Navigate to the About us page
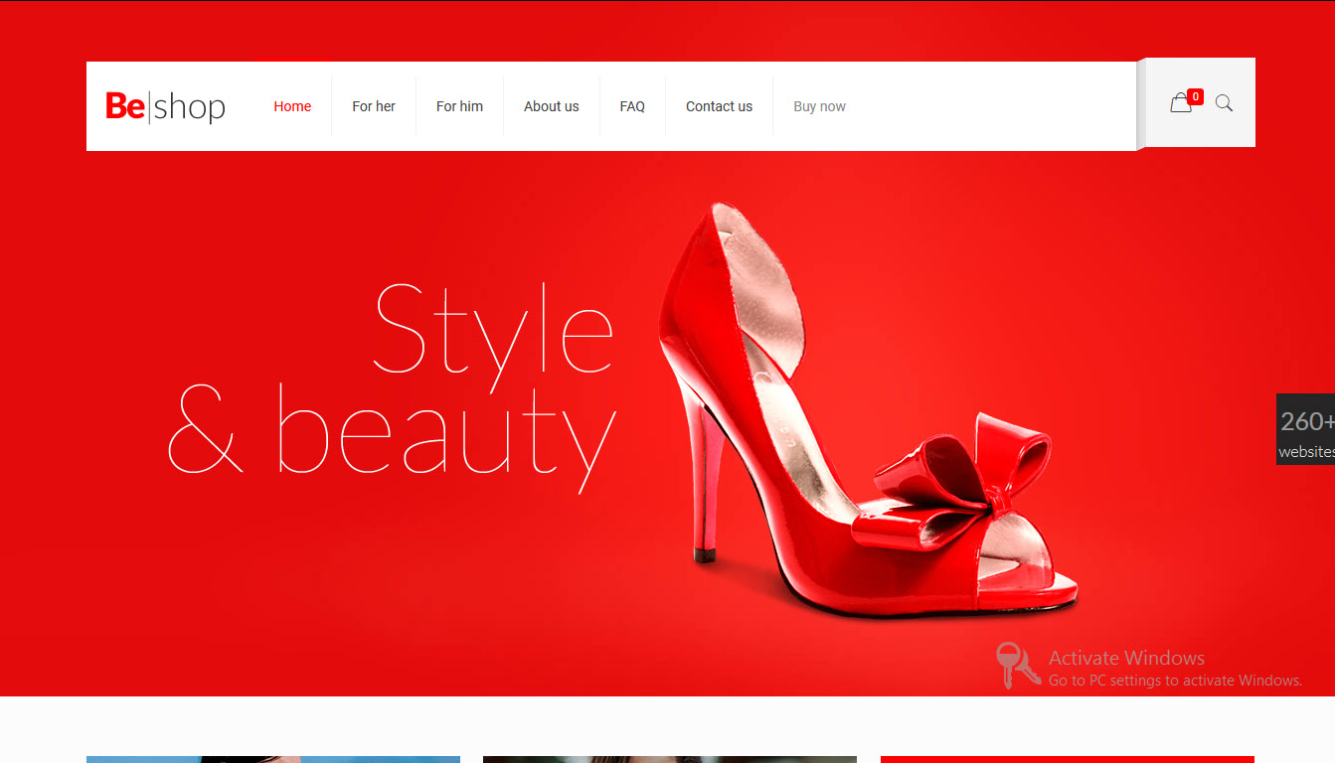The width and height of the screenshot is (1335, 763). 551,106
